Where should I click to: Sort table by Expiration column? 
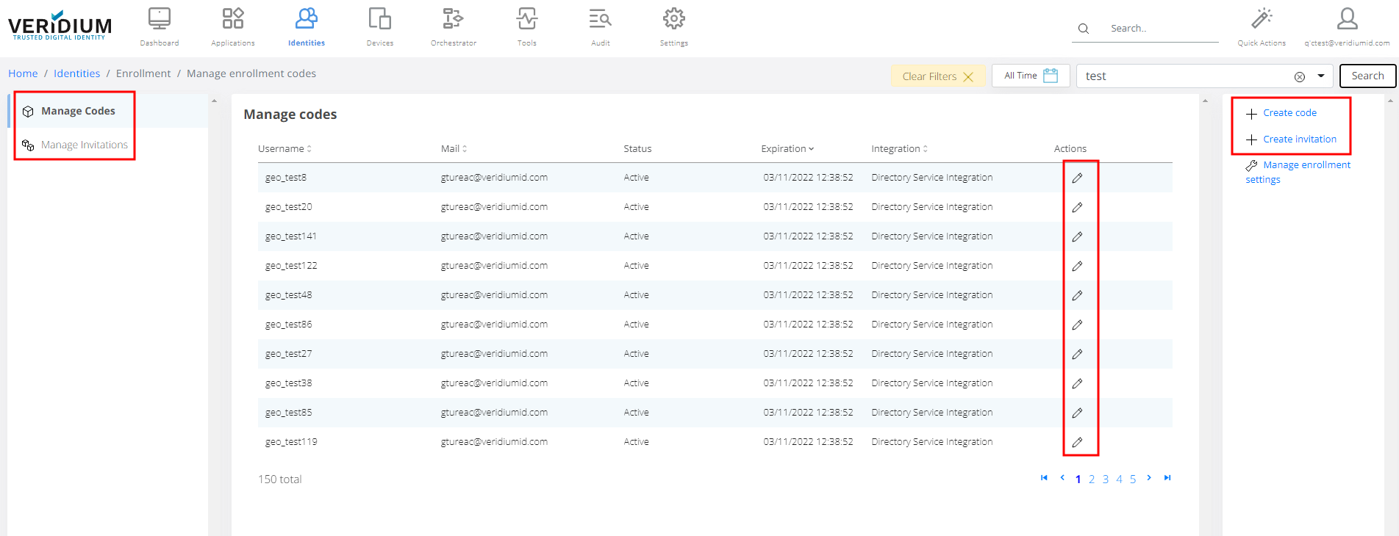pyautogui.click(x=787, y=148)
